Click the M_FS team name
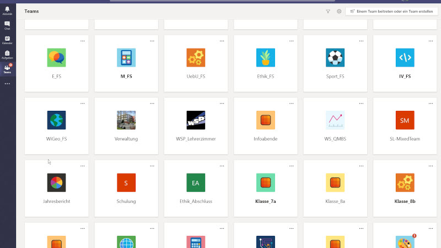This screenshot has width=441, height=248. tap(126, 76)
